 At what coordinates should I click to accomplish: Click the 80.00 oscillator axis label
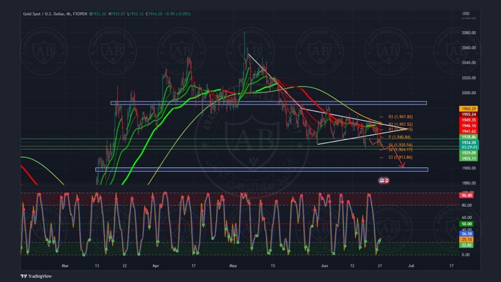[x=467, y=205]
